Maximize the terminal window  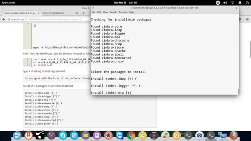pos(236,8)
